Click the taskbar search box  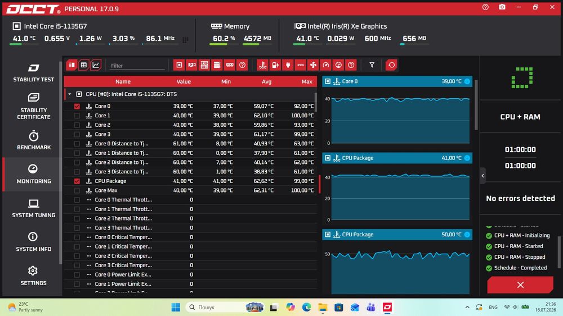click(x=225, y=307)
